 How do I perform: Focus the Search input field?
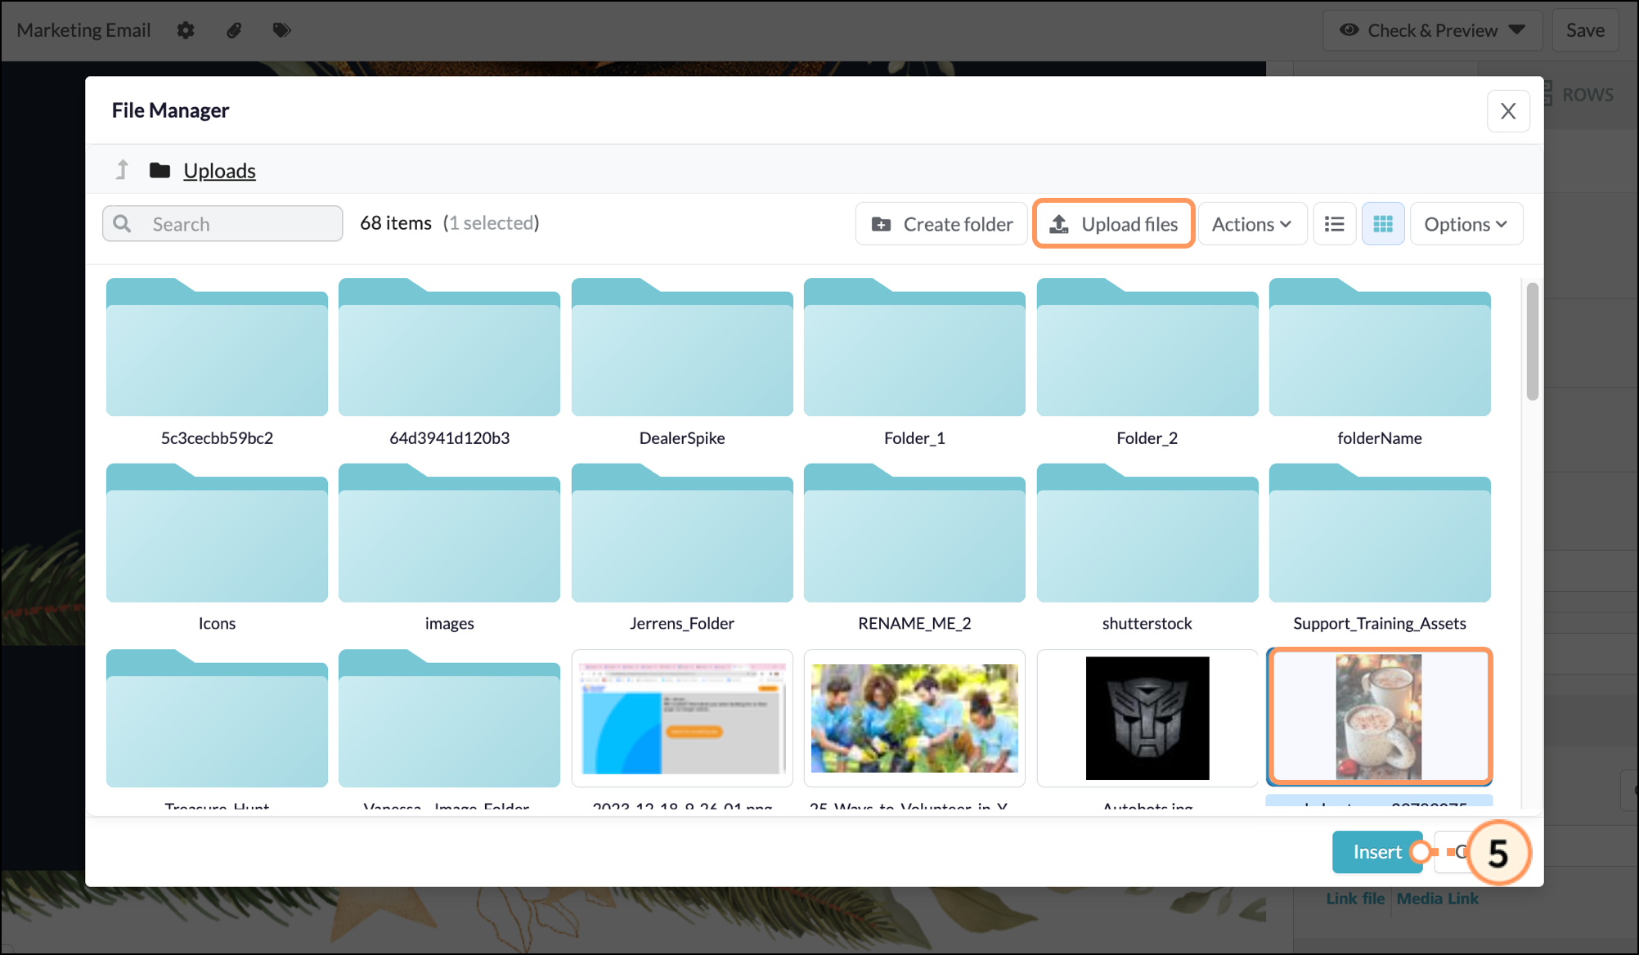222,224
